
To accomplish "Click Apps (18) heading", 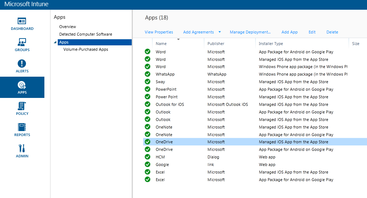I will tap(156, 18).
